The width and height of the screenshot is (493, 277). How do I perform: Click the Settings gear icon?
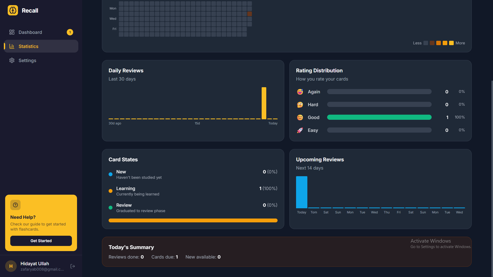12,60
